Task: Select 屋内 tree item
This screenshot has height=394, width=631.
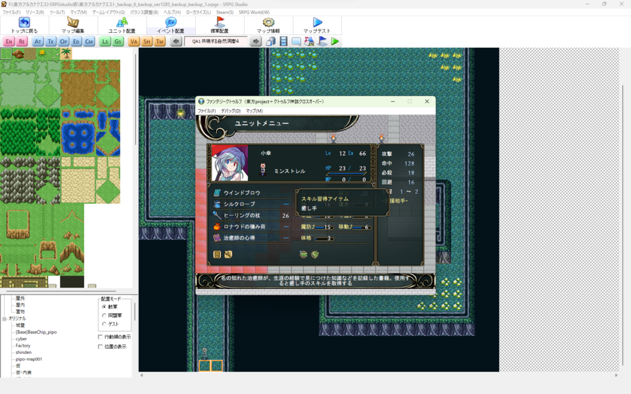Action: pos(20,305)
